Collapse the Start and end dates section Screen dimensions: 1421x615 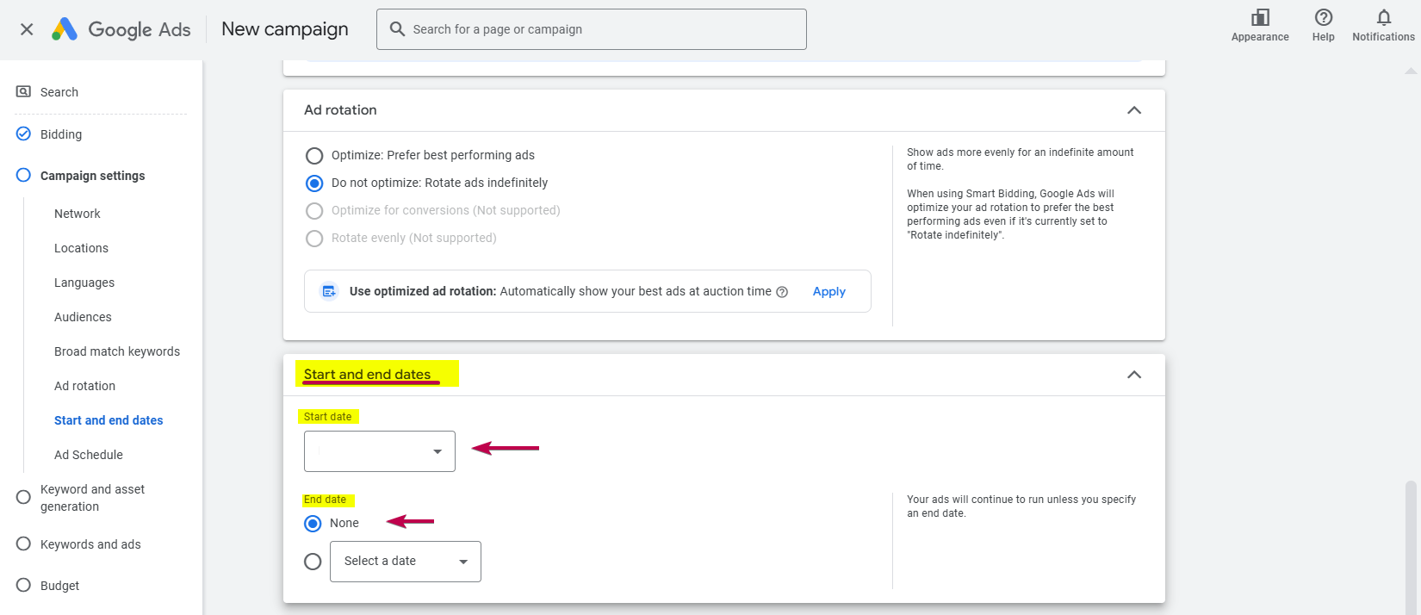click(x=1133, y=375)
